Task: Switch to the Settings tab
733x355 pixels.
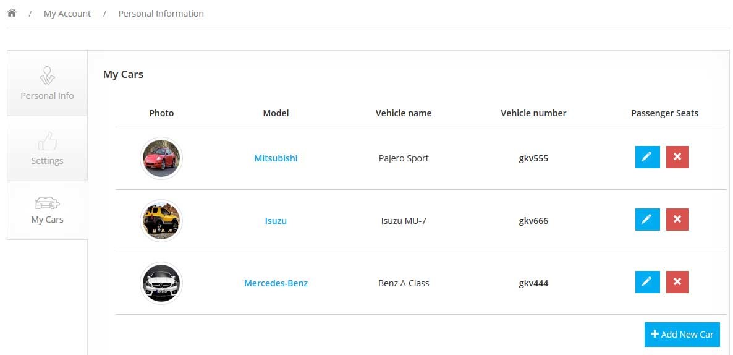Action: [x=47, y=148]
